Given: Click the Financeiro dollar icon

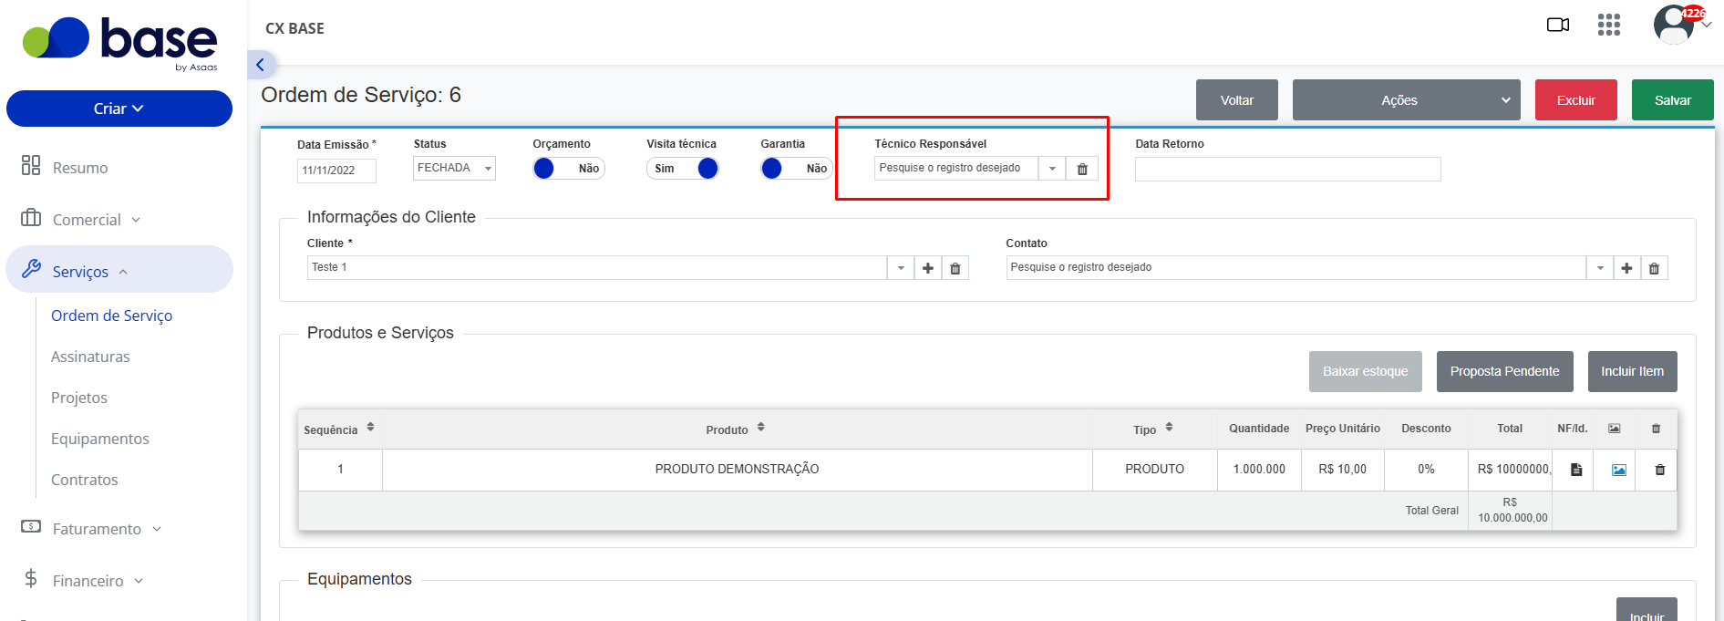Looking at the screenshot, I should coord(31,578).
